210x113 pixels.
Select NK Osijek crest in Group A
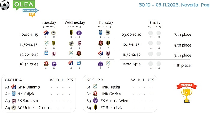[14, 94]
